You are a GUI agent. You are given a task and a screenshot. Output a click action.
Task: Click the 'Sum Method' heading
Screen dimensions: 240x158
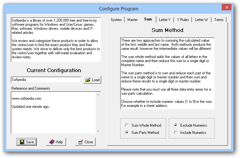click(x=167, y=30)
